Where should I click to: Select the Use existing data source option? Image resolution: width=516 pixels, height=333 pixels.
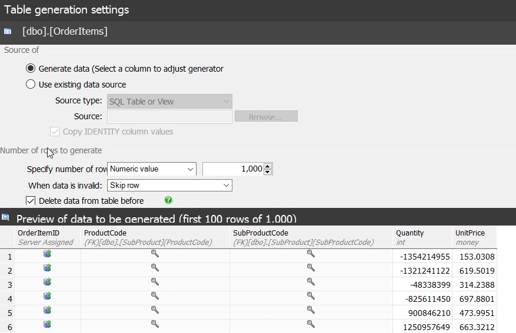pyautogui.click(x=31, y=84)
